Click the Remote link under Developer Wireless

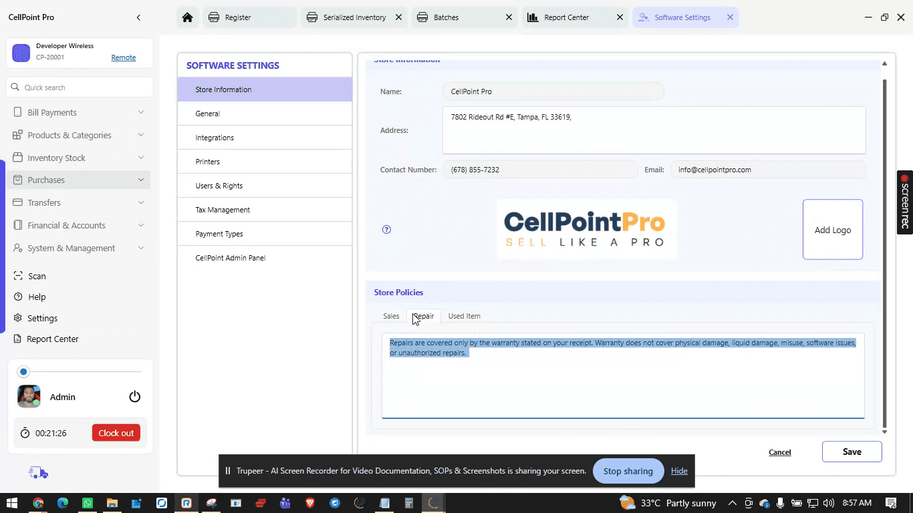(124, 57)
